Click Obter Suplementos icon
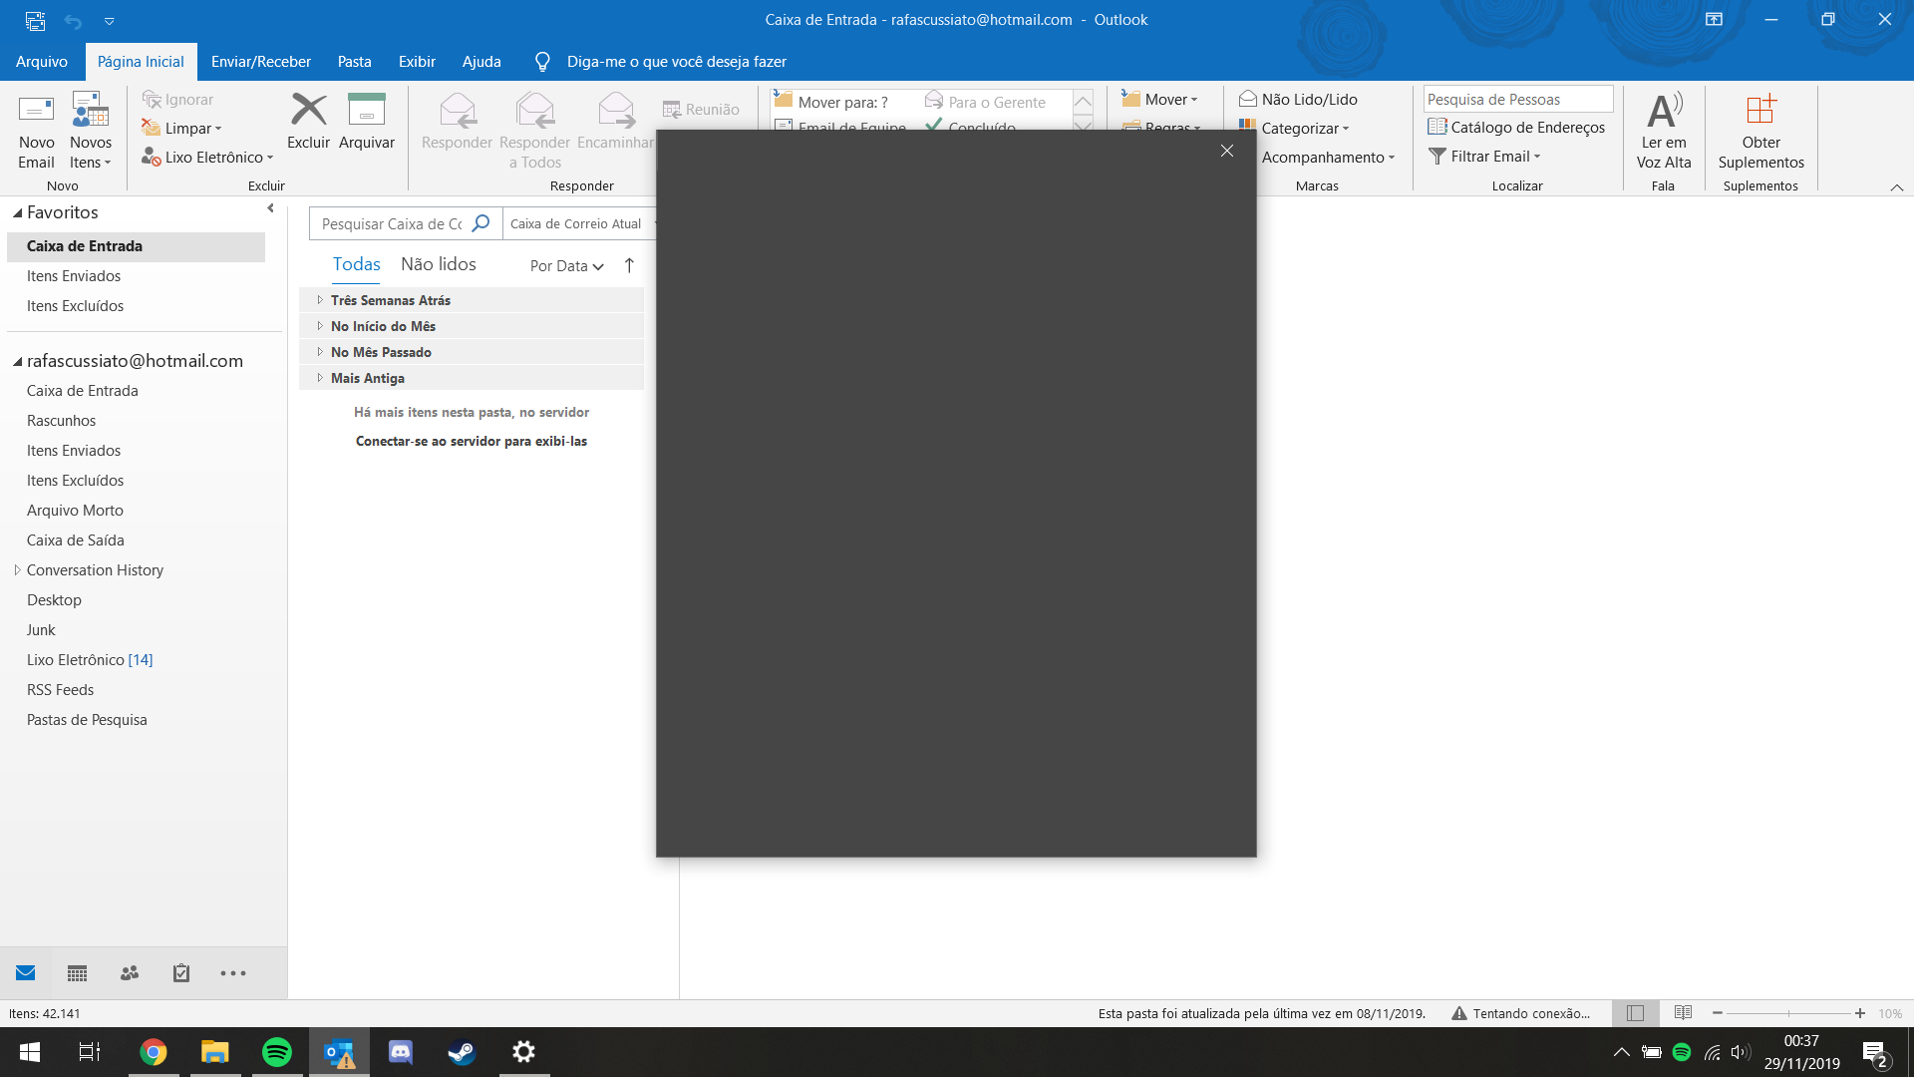This screenshot has width=1914, height=1077. coord(1760,111)
